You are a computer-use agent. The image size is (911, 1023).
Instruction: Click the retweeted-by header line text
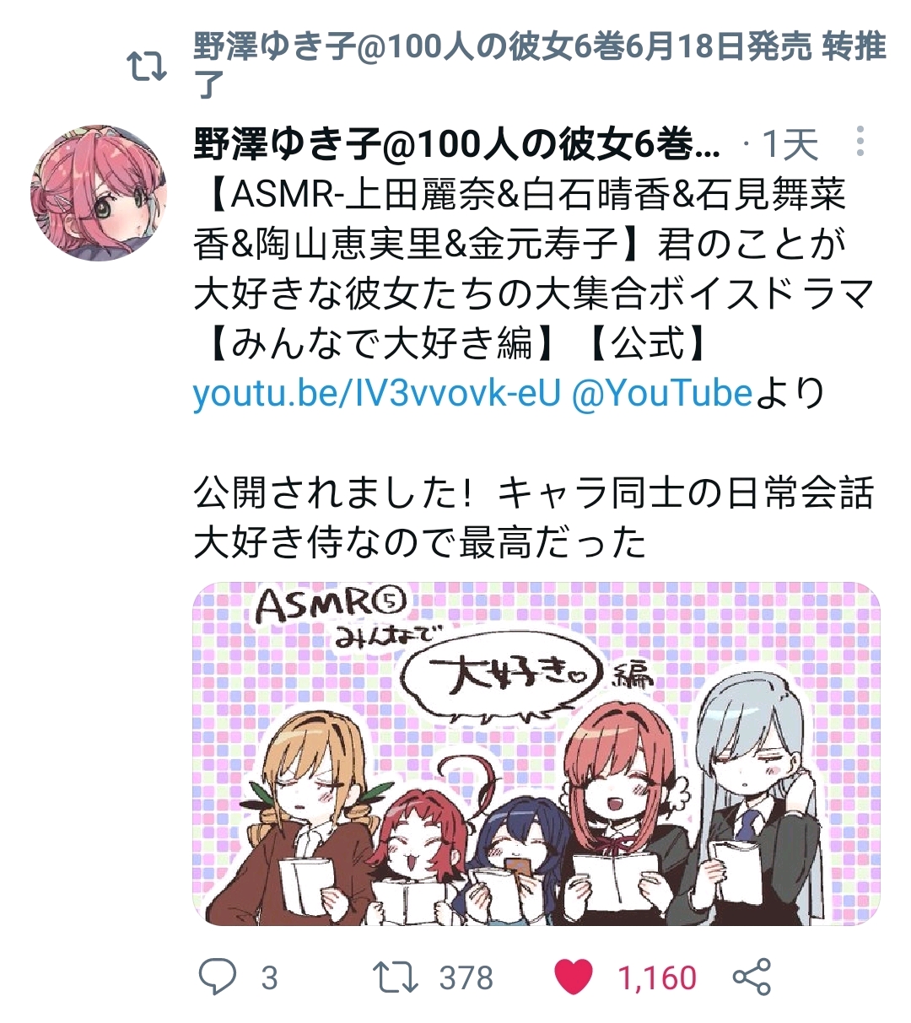[x=540, y=64]
